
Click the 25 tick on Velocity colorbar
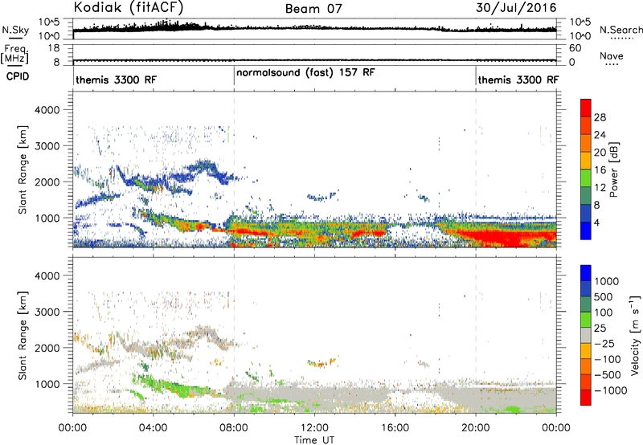600,328
